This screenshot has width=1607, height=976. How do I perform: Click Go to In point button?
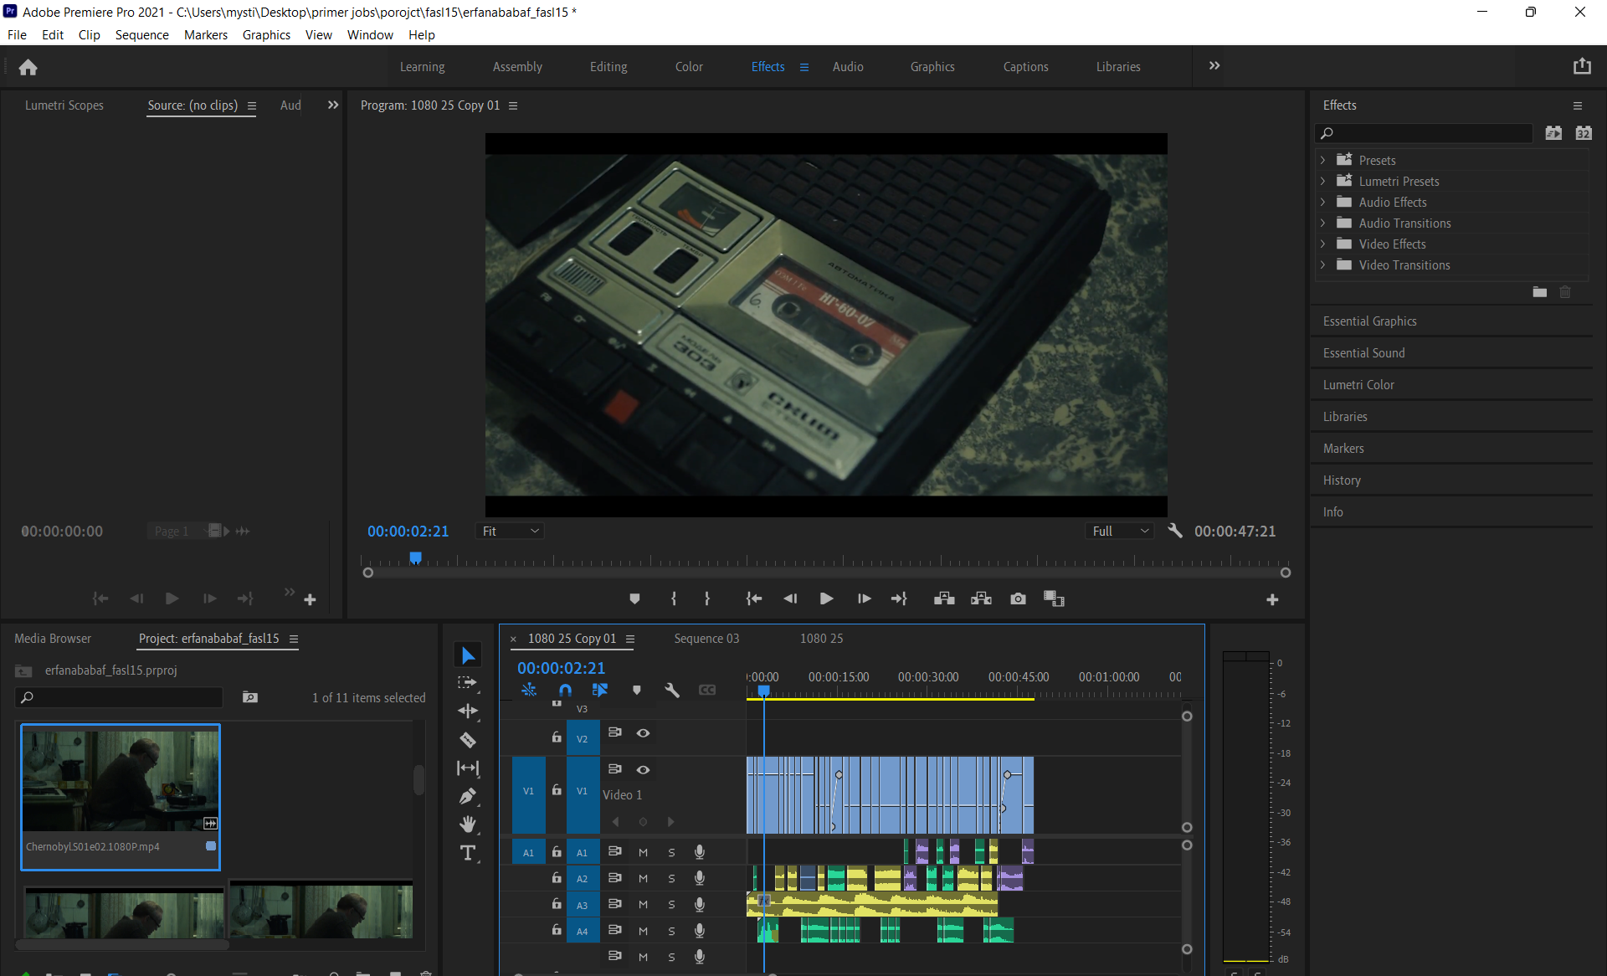[x=754, y=598]
